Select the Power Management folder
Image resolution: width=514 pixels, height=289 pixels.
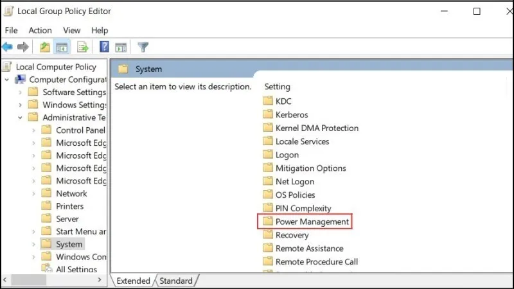pos(312,222)
